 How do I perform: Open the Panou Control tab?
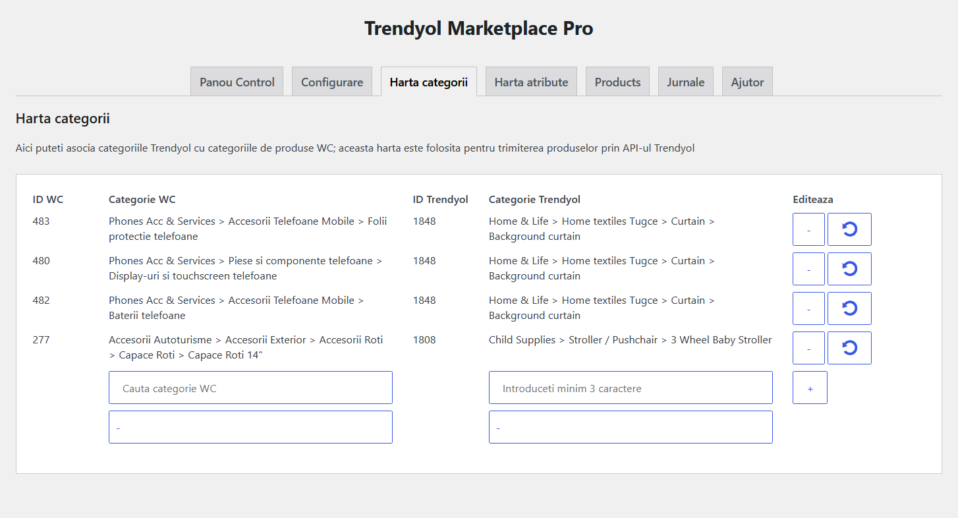click(237, 82)
